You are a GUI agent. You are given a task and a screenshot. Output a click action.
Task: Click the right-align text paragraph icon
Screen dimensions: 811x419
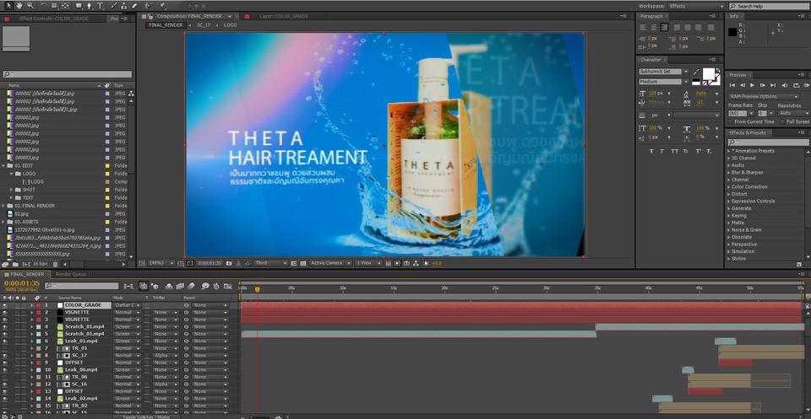pos(664,27)
